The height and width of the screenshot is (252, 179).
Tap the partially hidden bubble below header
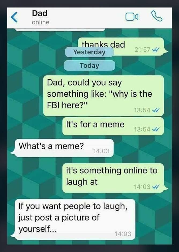coord(60,30)
